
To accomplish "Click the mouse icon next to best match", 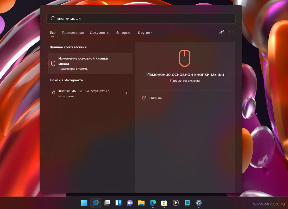I will point(53,63).
